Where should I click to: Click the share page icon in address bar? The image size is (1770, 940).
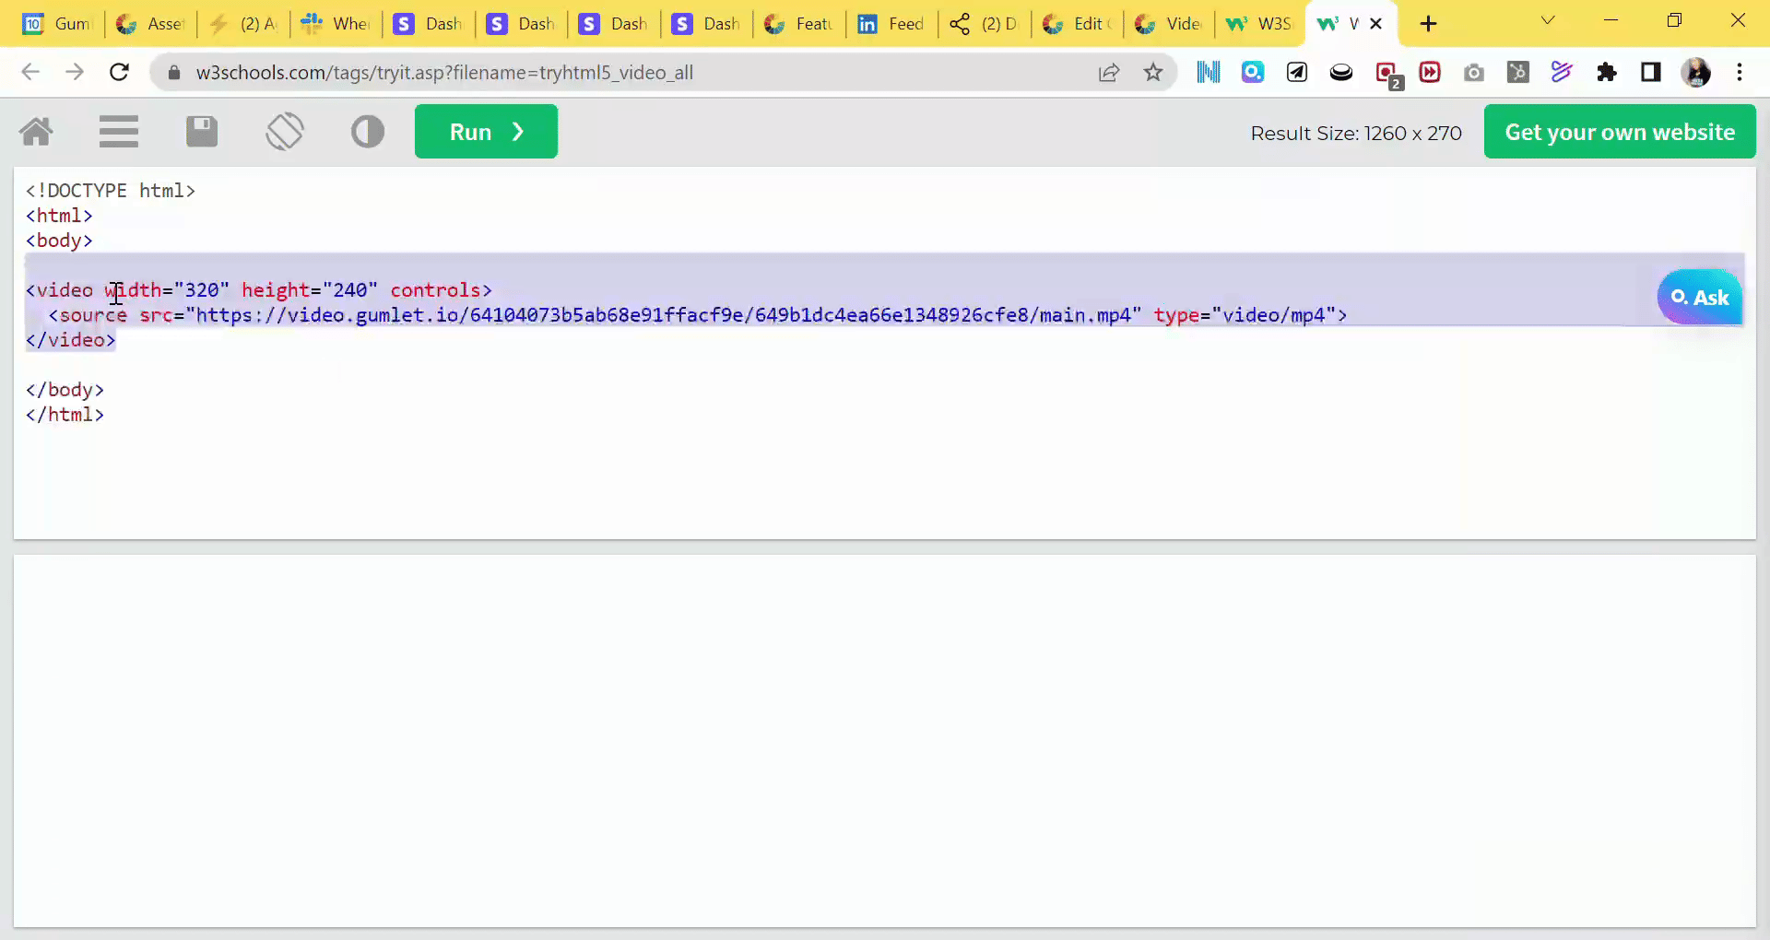coord(1108,72)
